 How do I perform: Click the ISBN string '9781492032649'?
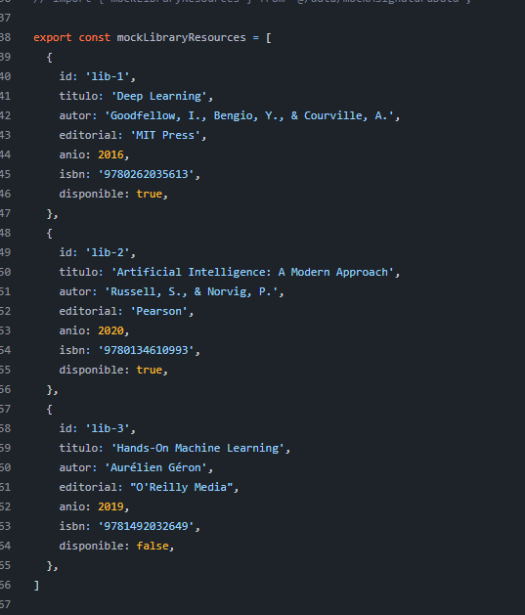[146, 526]
